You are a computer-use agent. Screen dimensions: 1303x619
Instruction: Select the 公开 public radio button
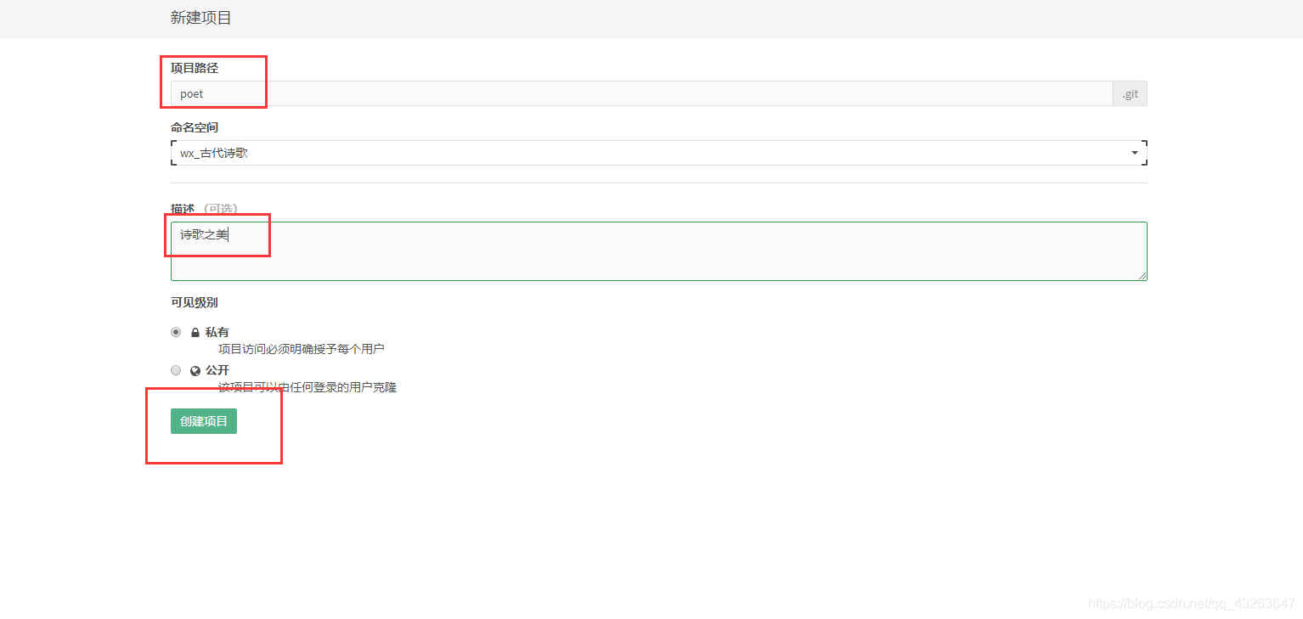(176, 370)
